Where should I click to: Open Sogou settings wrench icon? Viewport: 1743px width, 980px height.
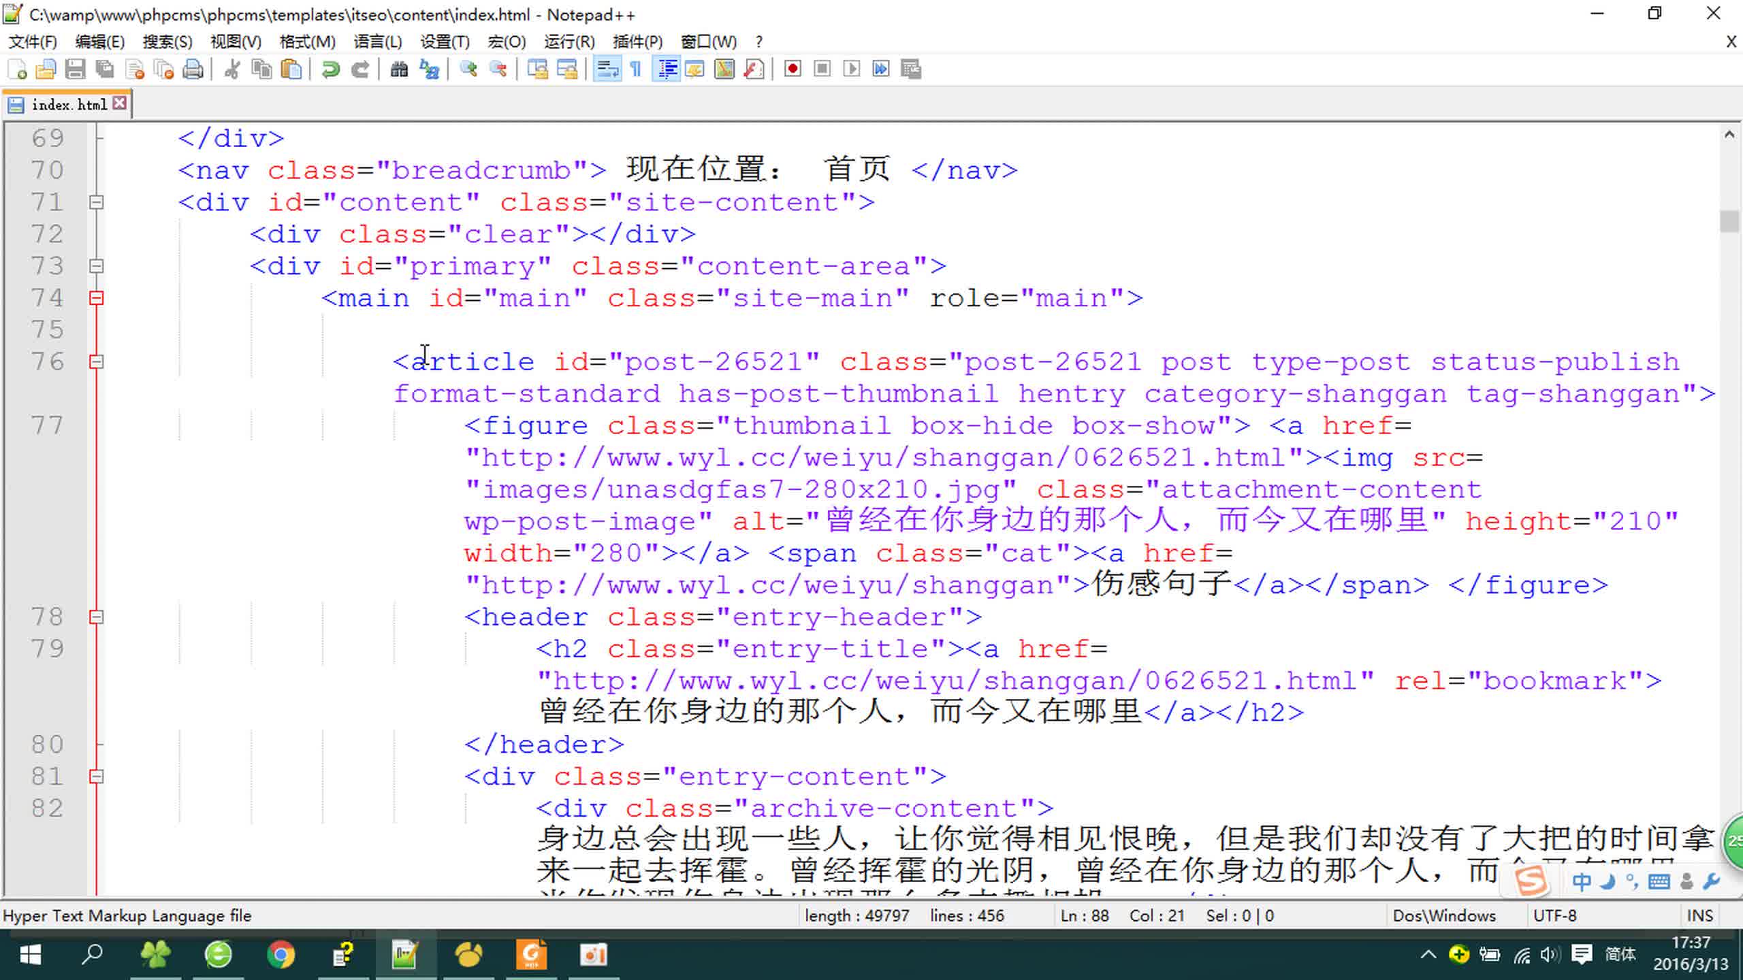[1711, 882]
